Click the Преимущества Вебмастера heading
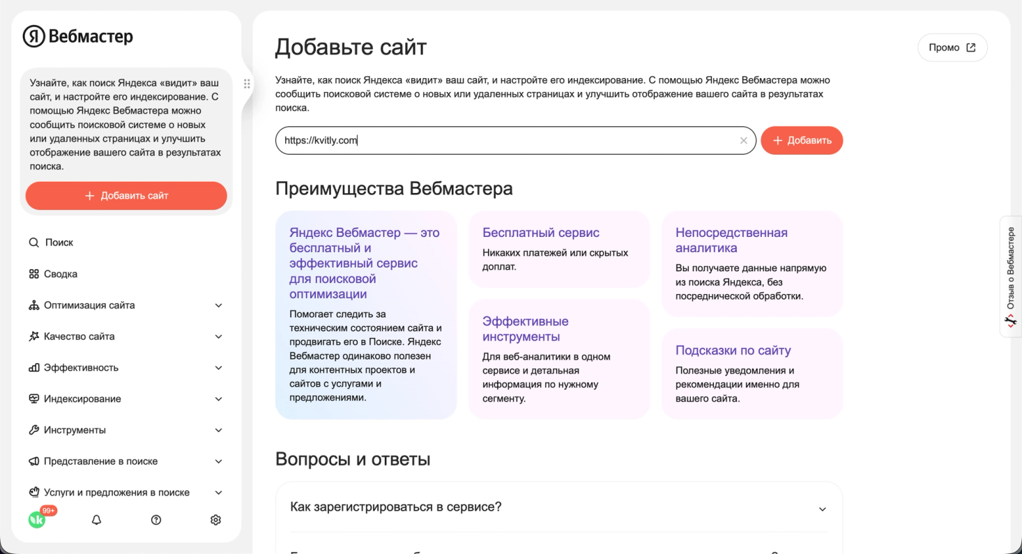This screenshot has width=1022, height=554. 394,188
